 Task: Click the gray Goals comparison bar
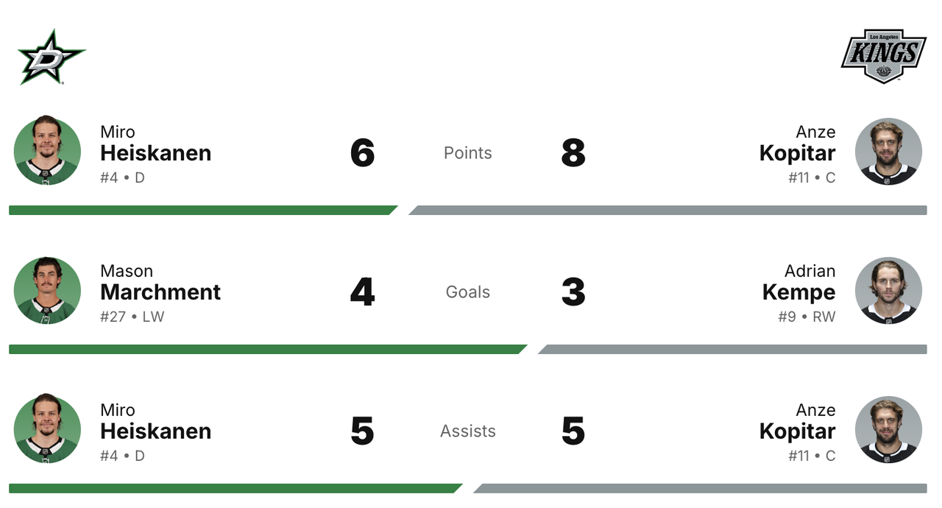click(x=732, y=350)
